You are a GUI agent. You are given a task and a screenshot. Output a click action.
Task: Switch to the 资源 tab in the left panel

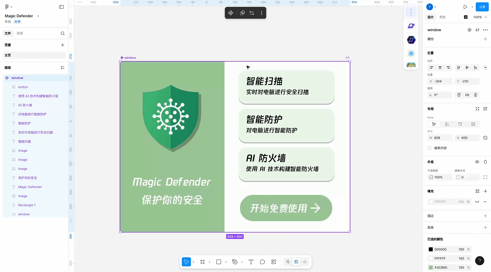pos(20,33)
